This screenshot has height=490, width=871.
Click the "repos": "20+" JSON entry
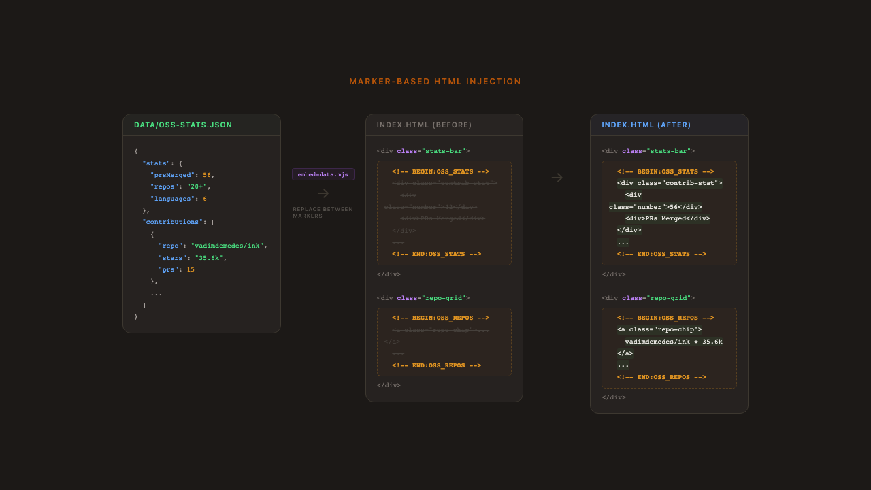pos(180,186)
